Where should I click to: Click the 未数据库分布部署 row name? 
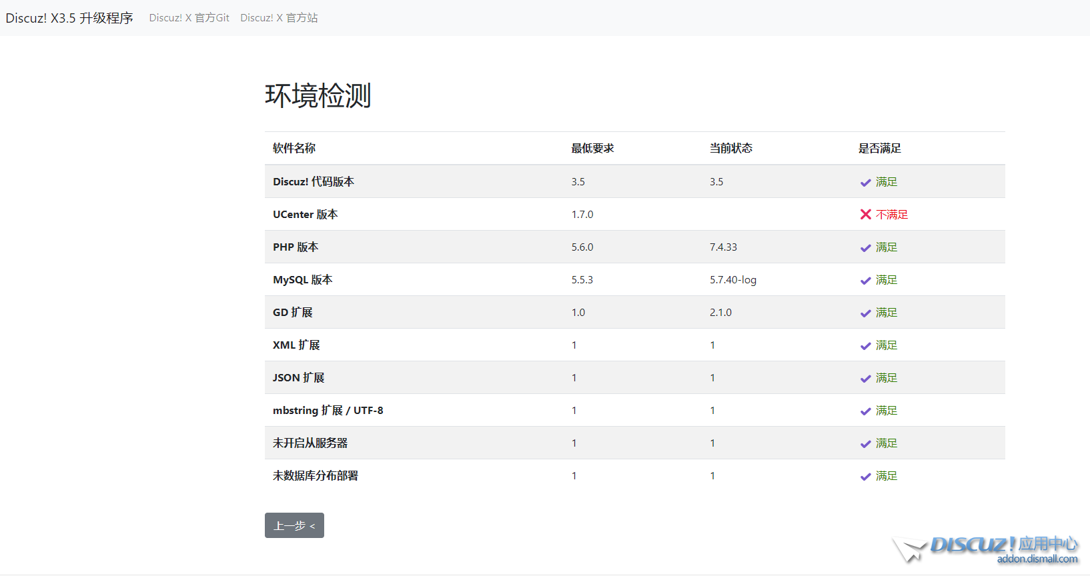316,475
